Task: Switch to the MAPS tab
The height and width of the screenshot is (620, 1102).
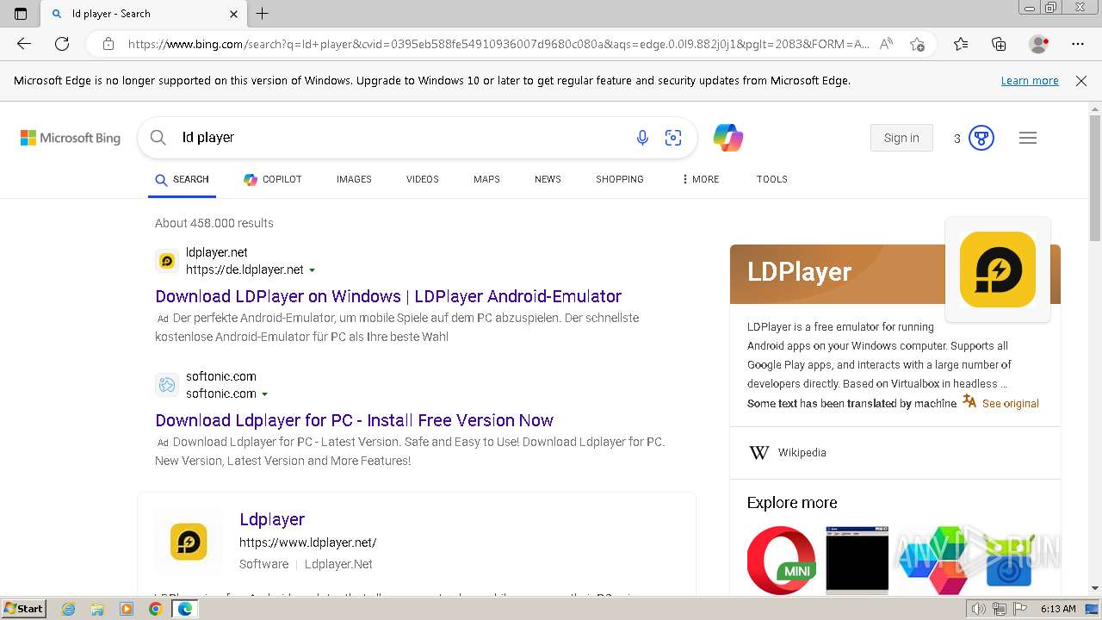Action: [x=486, y=179]
